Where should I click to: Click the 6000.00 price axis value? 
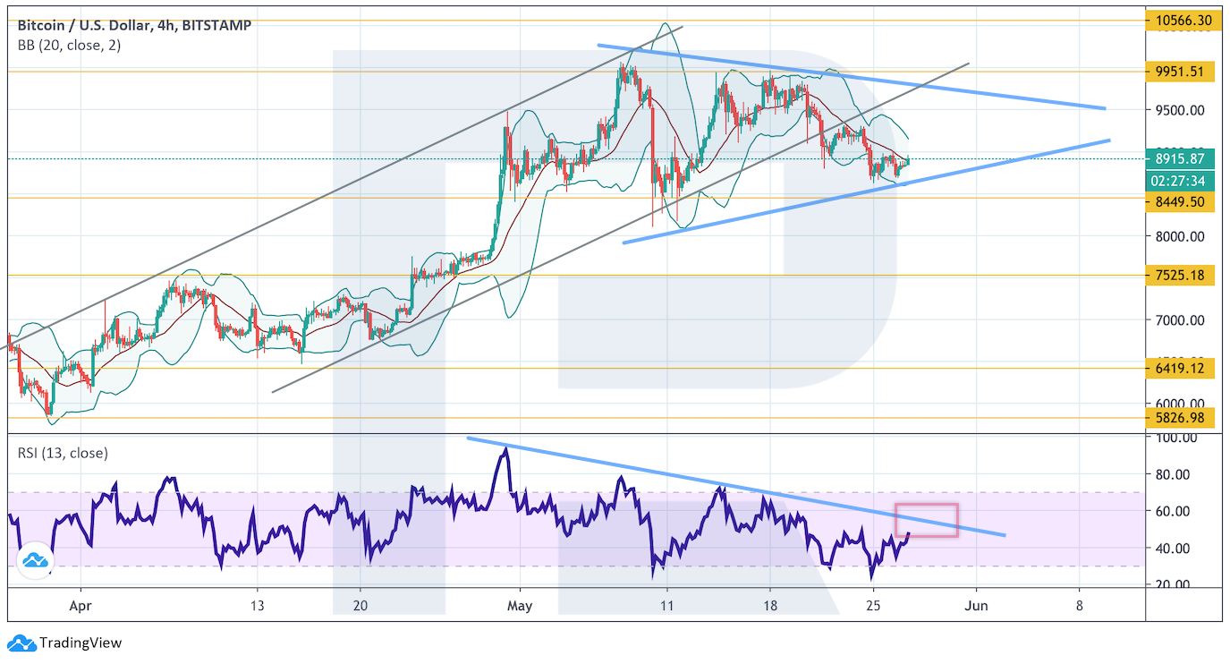(x=1178, y=403)
